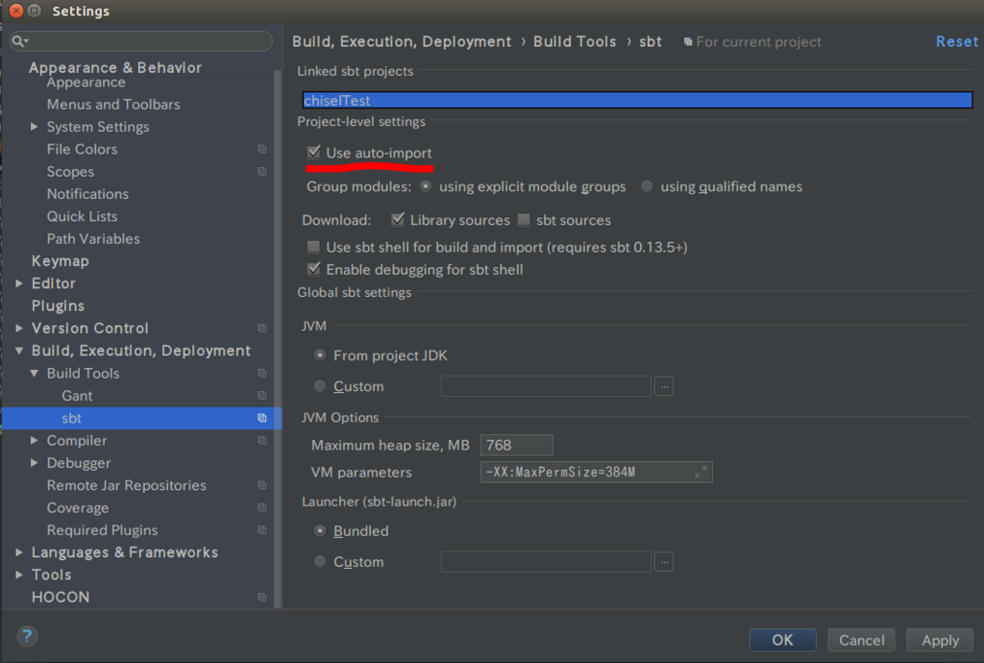This screenshot has height=663, width=984.
Task: Click the Reset link
Action: tap(957, 41)
